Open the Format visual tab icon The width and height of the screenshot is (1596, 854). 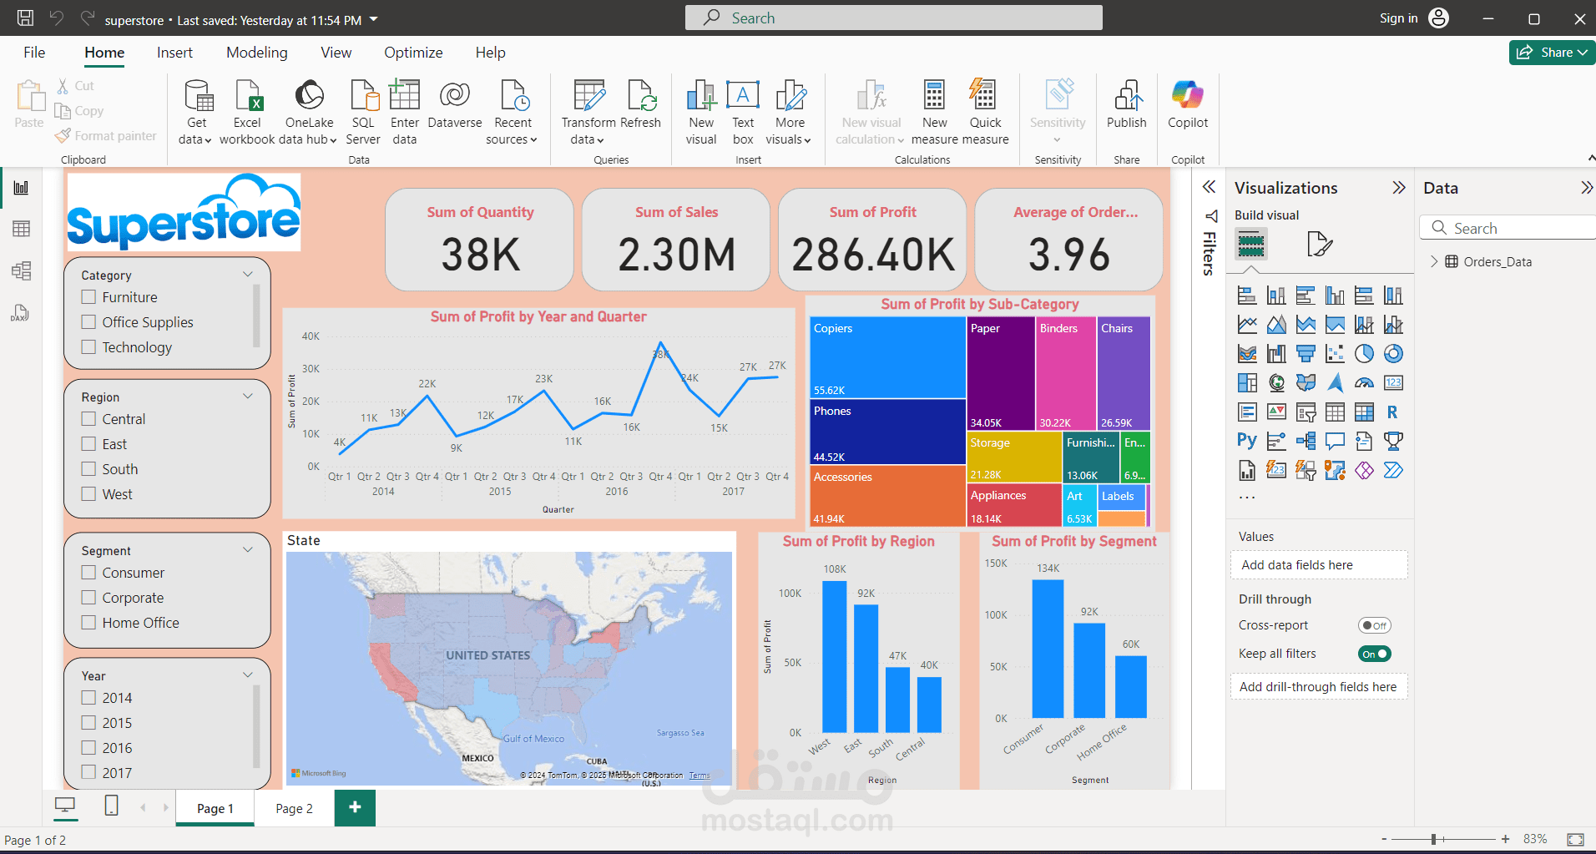pyautogui.click(x=1320, y=245)
